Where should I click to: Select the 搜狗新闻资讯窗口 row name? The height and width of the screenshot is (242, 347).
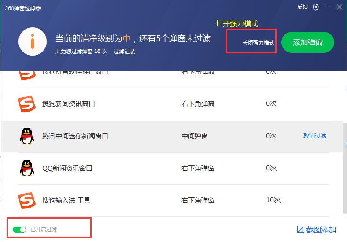(x=68, y=104)
